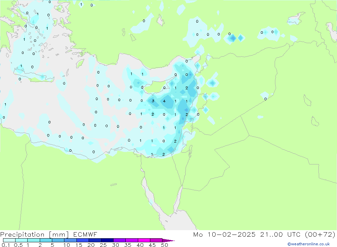Click the legend label "15"
The height and width of the screenshot is (247, 337).
click(79, 245)
